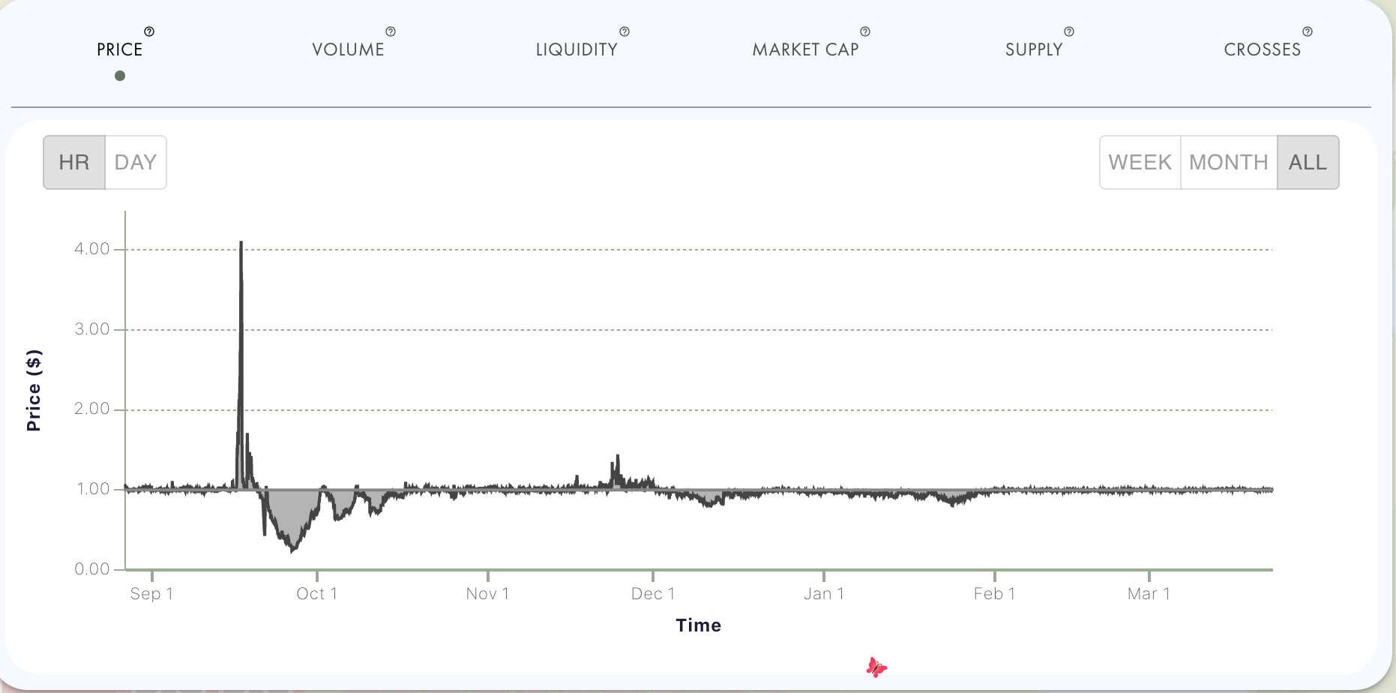Open the help tooltip beside MARKET CAP
The height and width of the screenshot is (693, 1396).
click(865, 31)
